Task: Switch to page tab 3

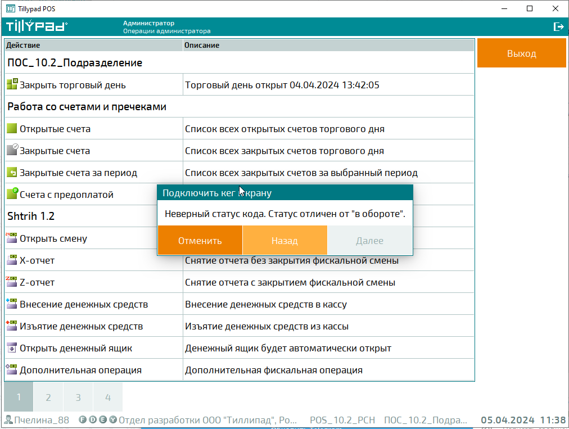Action: pos(78,397)
